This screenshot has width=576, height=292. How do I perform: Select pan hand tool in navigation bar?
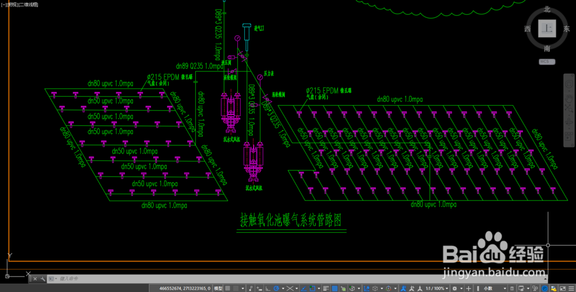click(569, 98)
